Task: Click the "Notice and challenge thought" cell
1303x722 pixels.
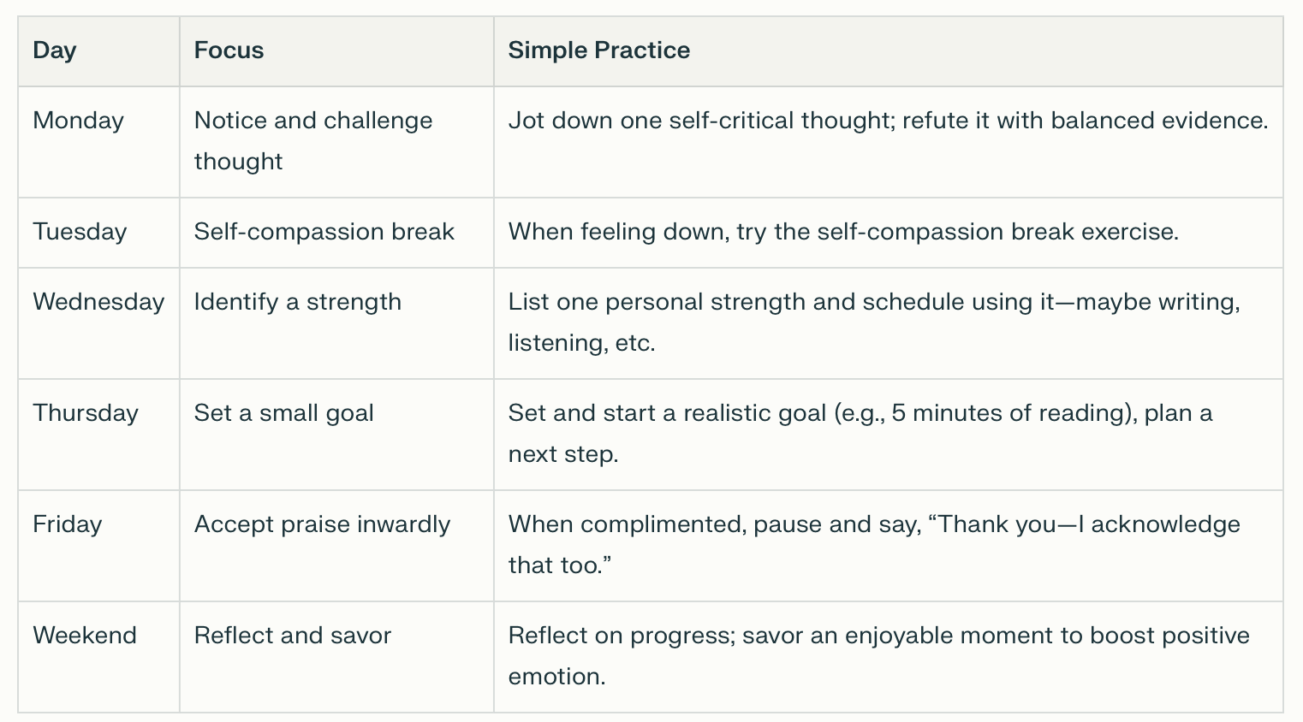Action: pyautogui.click(x=312, y=140)
